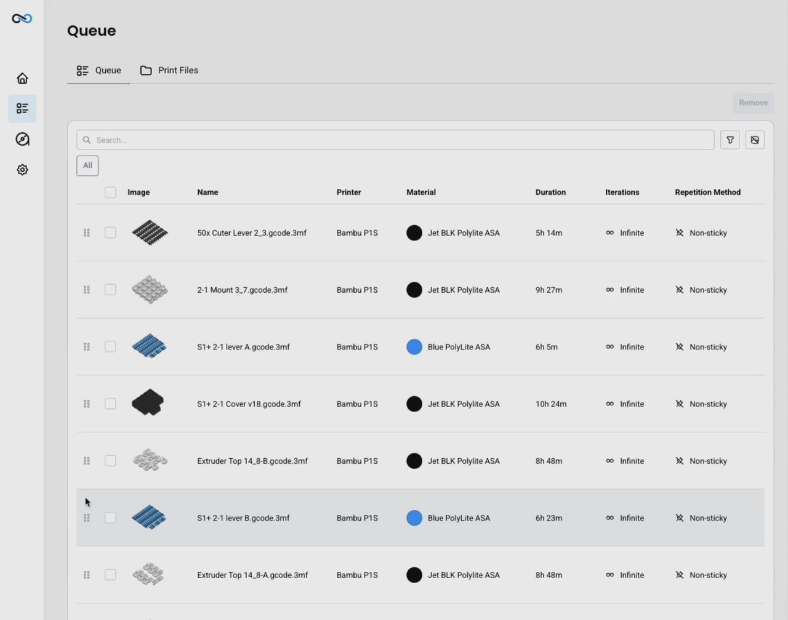Viewport: 788px width, 620px height.
Task: Open settings gear in sidebar
Action: click(x=22, y=170)
